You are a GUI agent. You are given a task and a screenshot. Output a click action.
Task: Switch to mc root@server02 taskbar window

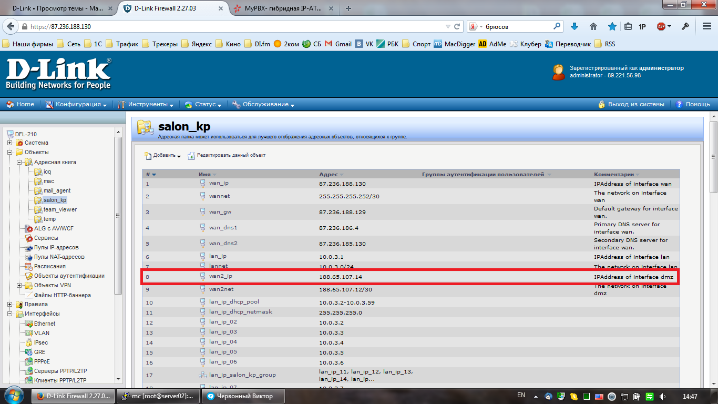point(157,396)
